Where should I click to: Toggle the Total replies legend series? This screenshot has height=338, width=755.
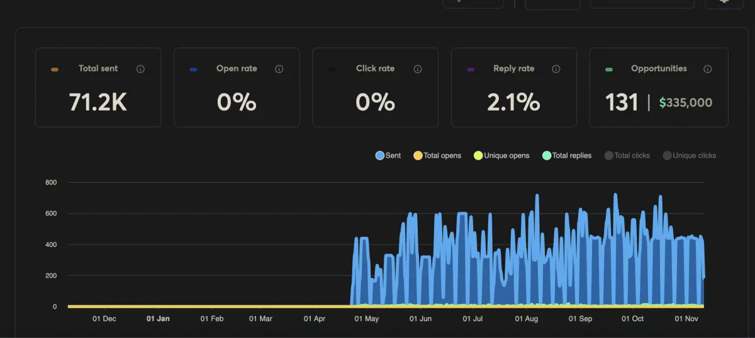coord(567,155)
